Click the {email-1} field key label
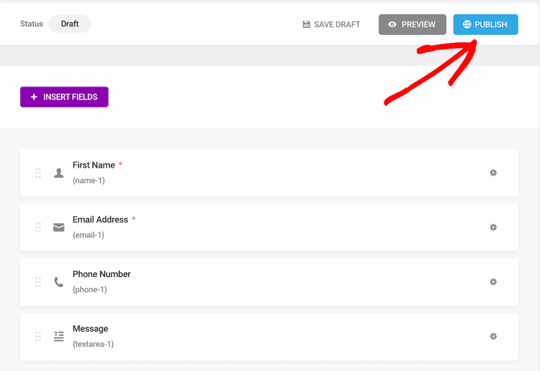Image resolution: width=540 pixels, height=371 pixels. point(89,235)
